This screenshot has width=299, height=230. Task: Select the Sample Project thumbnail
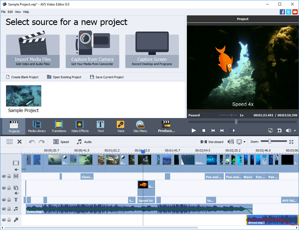[x=23, y=96]
